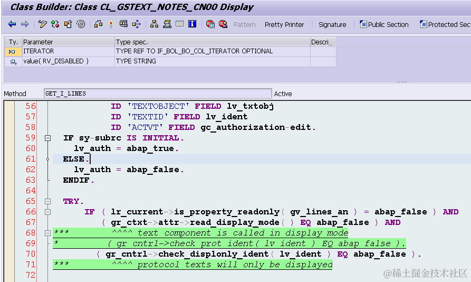Click 'lv_auth = abap_false' statement
The image size is (471, 282).
pos(129,170)
